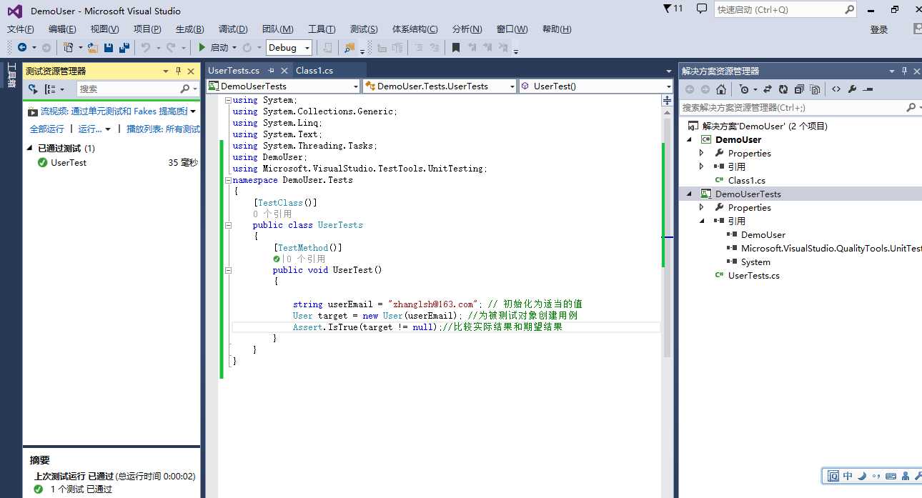Save the current file with the Save icon

click(x=109, y=47)
